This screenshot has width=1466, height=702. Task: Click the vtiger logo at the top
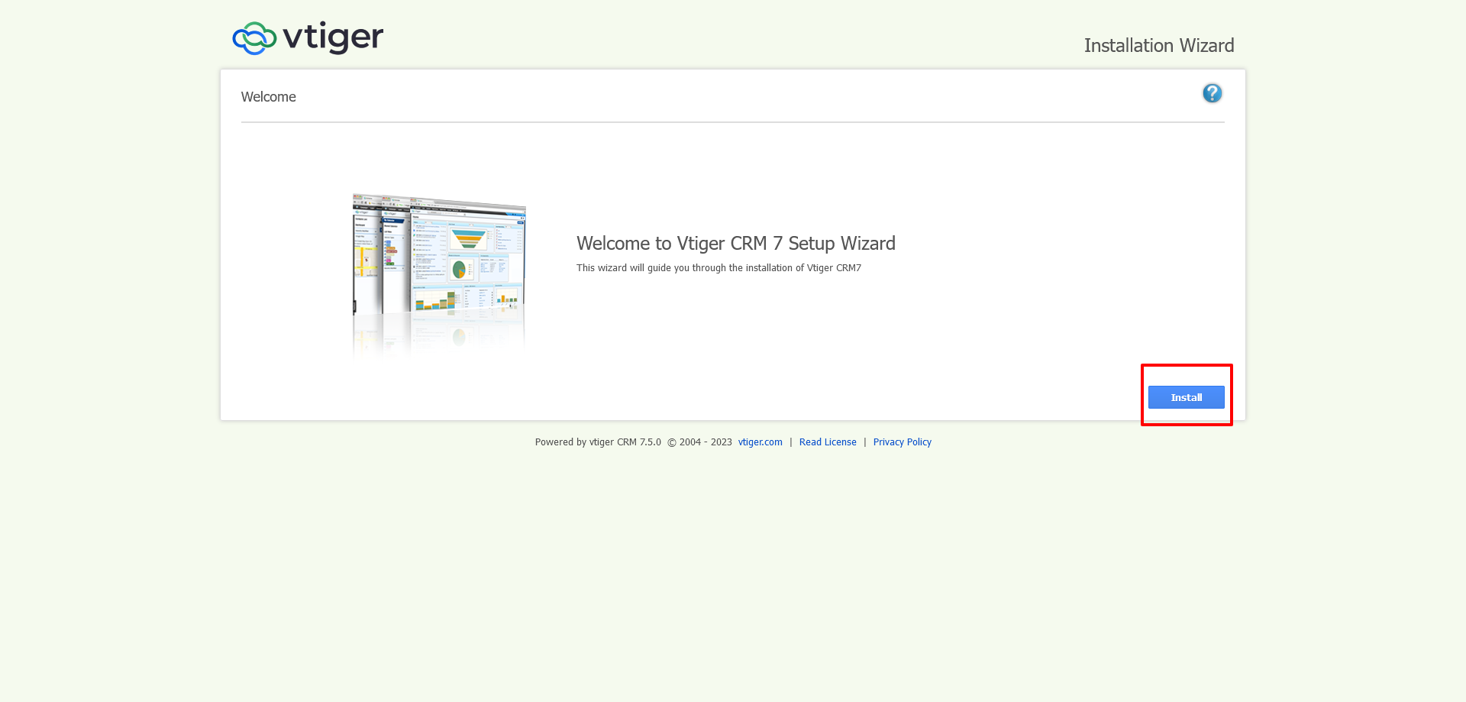[x=307, y=37]
